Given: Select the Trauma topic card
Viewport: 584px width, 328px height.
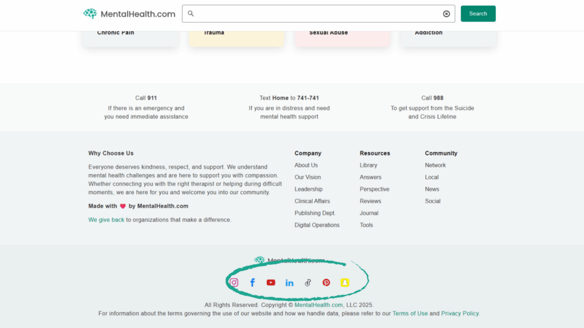Looking at the screenshot, I should 236,35.
